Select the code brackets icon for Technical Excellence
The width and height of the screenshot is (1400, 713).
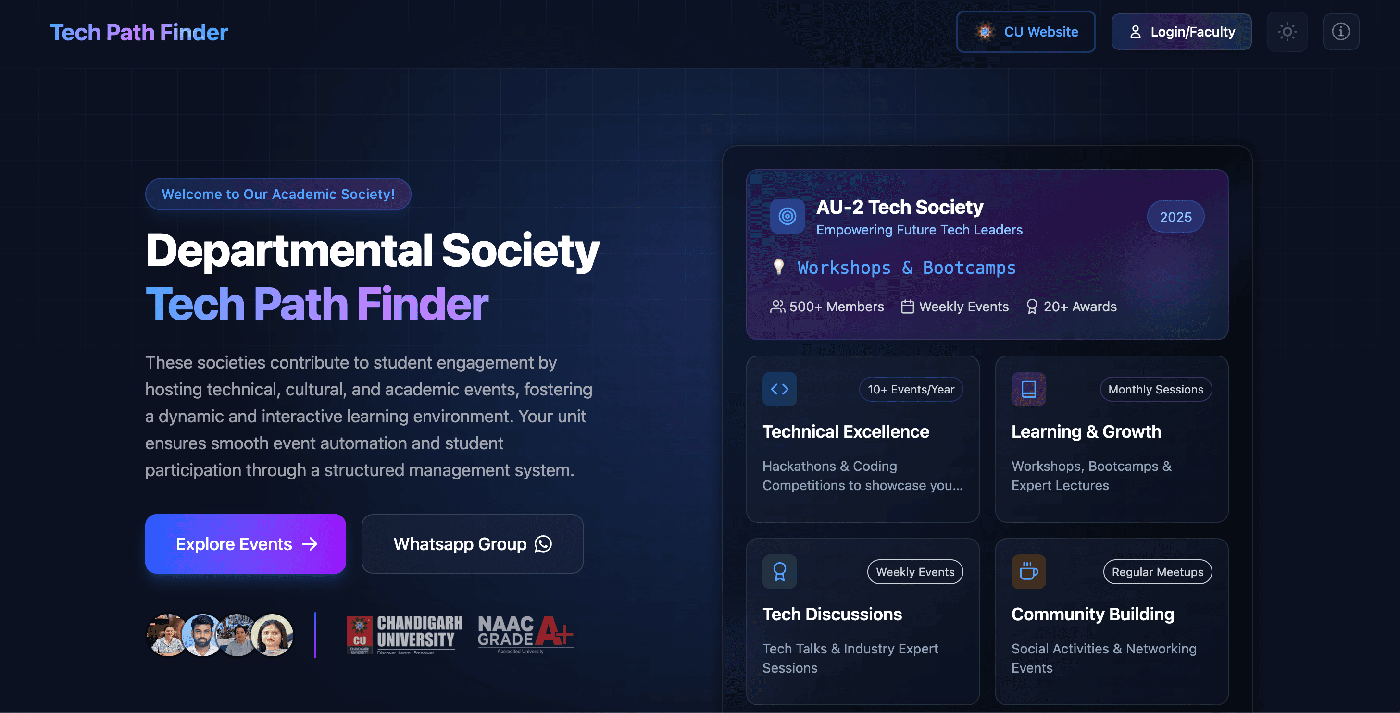point(779,389)
